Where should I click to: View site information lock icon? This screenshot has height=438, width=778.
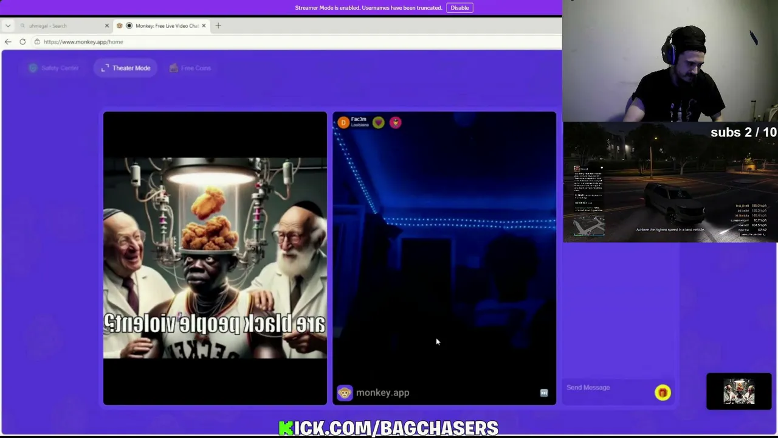click(37, 42)
